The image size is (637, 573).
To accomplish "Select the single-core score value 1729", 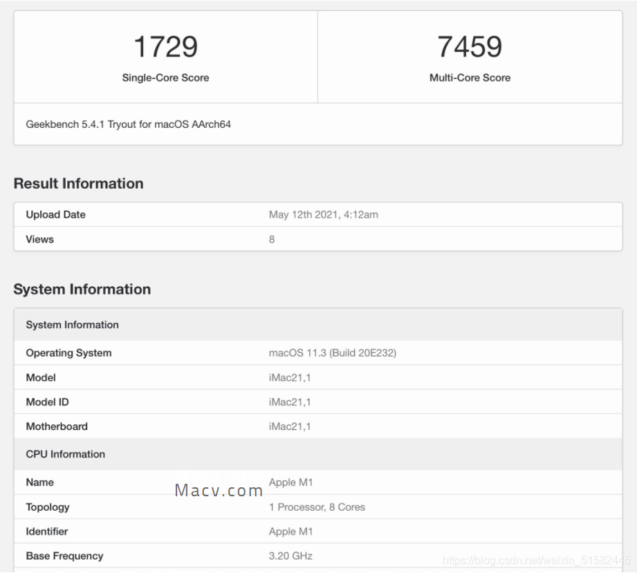I will click(166, 46).
